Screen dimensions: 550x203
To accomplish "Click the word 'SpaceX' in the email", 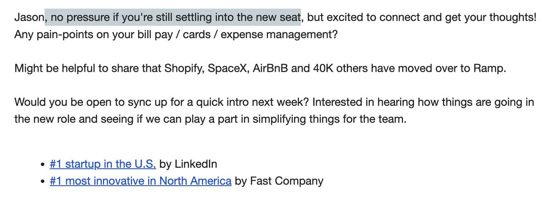I will [x=228, y=68].
